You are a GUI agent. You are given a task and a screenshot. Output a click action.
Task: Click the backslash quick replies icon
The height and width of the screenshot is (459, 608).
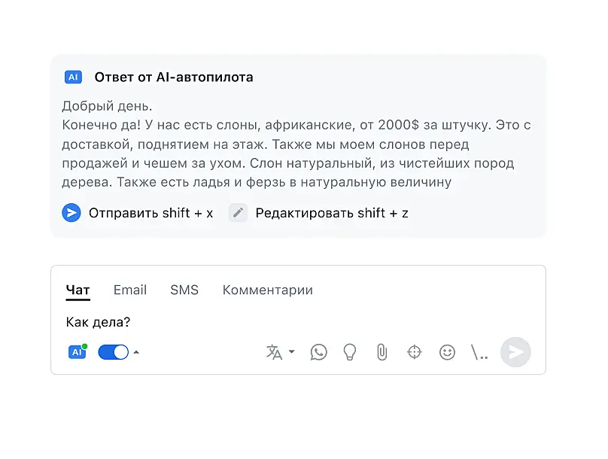[x=479, y=351]
